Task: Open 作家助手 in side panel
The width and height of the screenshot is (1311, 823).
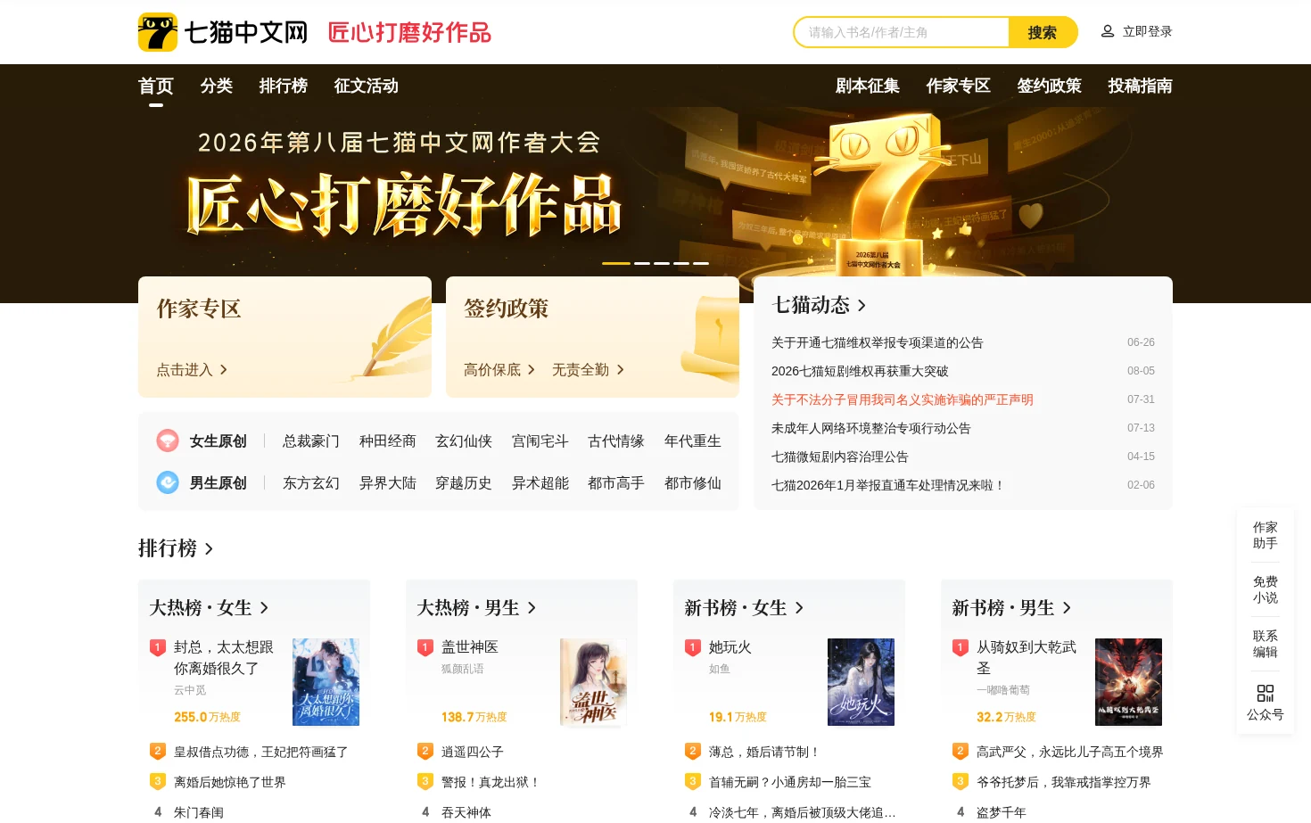Action: [1266, 535]
